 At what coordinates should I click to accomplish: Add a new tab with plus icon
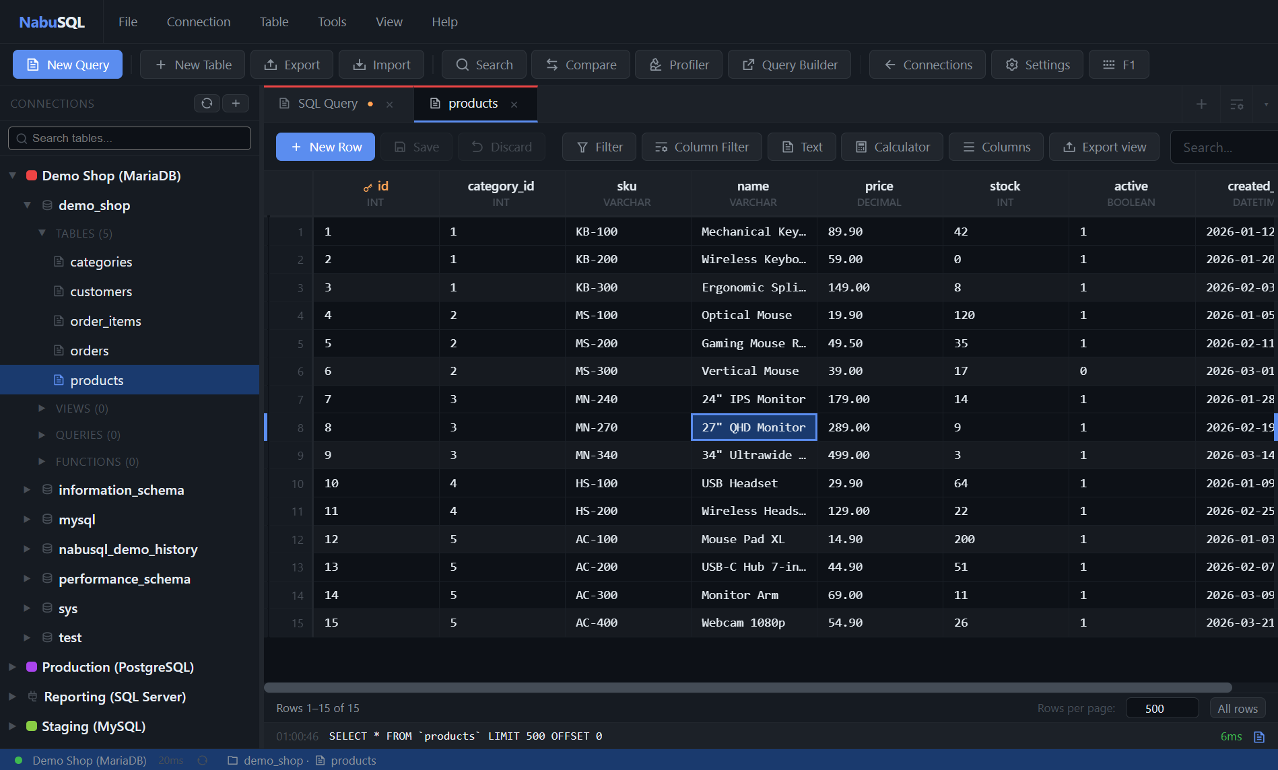(x=1201, y=104)
